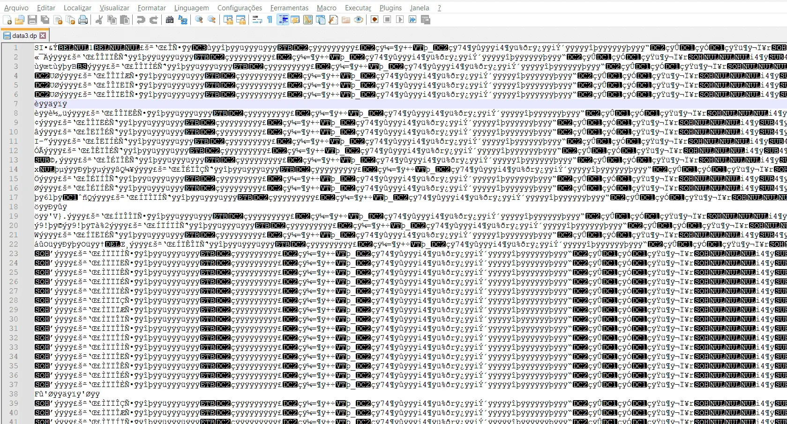Click the Redo arrow icon
787x424 pixels.
(x=153, y=20)
